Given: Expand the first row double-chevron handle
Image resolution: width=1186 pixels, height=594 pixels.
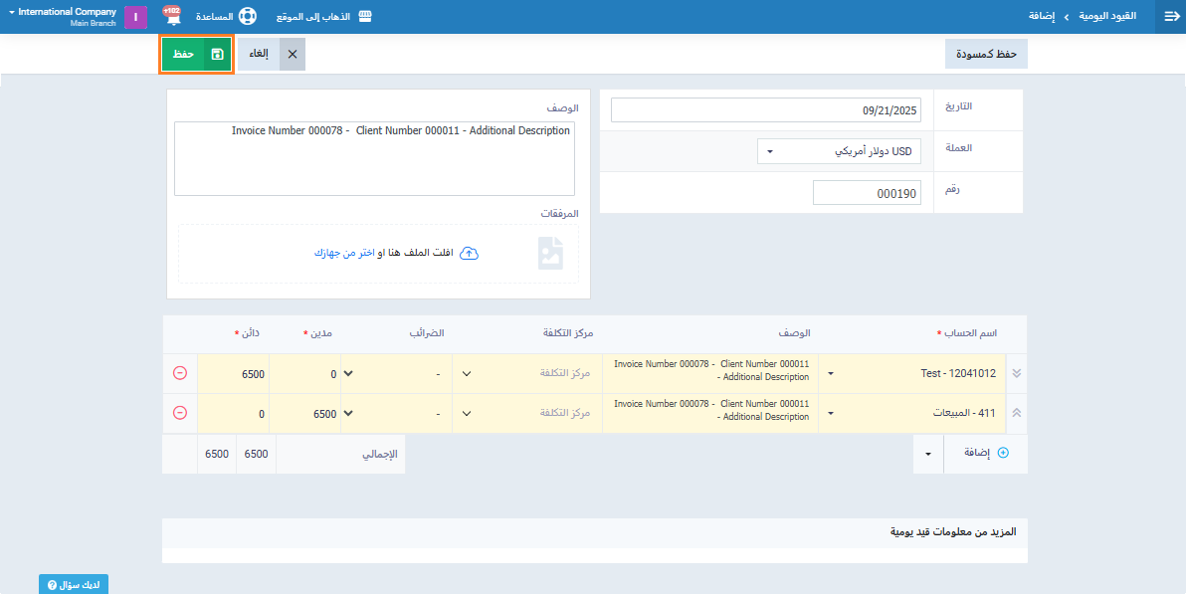Looking at the screenshot, I should click(x=1016, y=373).
